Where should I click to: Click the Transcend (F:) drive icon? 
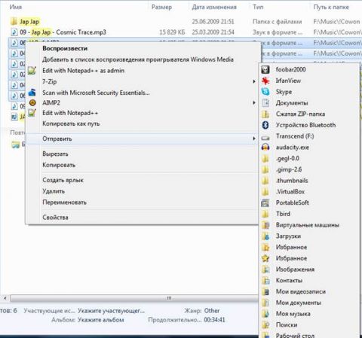coord(265,138)
